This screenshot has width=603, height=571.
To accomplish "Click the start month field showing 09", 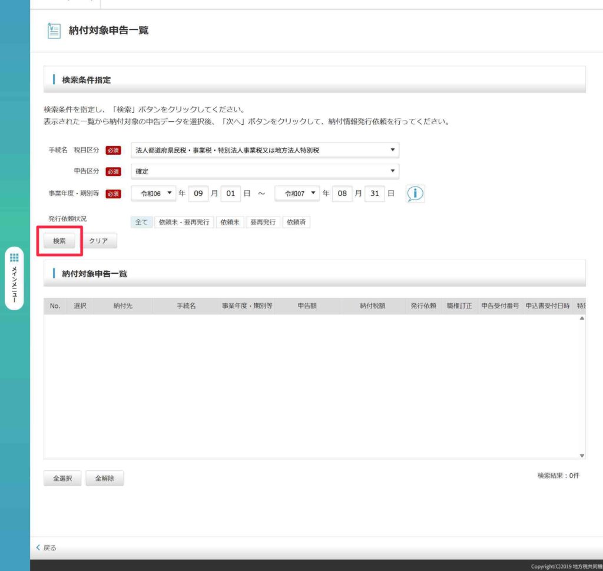I will (x=198, y=193).
